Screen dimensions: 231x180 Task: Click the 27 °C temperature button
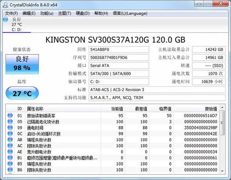(x=22, y=93)
